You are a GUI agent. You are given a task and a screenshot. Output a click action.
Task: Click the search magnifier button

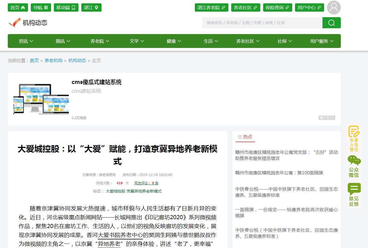pyautogui.click(x=331, y=23)
